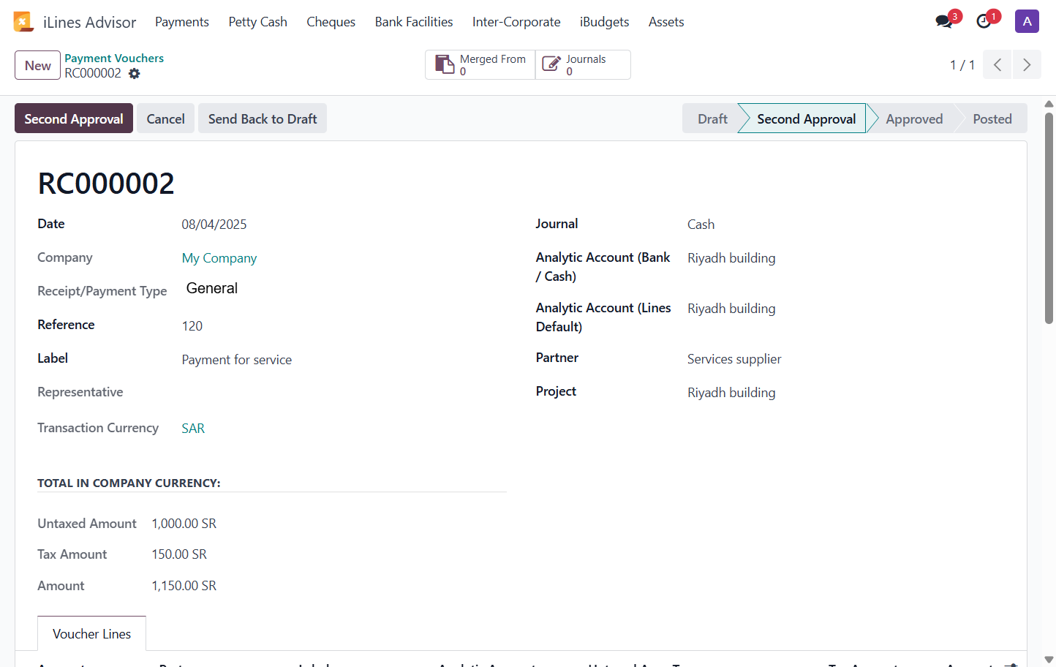Image resolution: width=1056 pixels, height=667 pixels.
Task: Select the Approved status stage
Action: [914, 118]
